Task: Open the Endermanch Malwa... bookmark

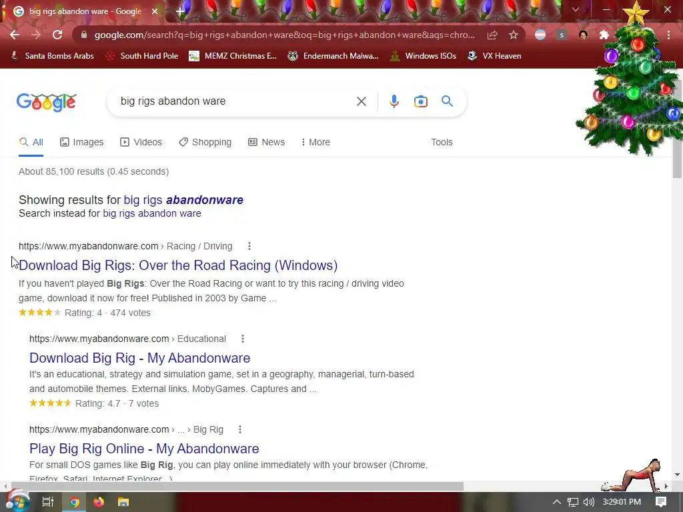Action: point(333,56)
